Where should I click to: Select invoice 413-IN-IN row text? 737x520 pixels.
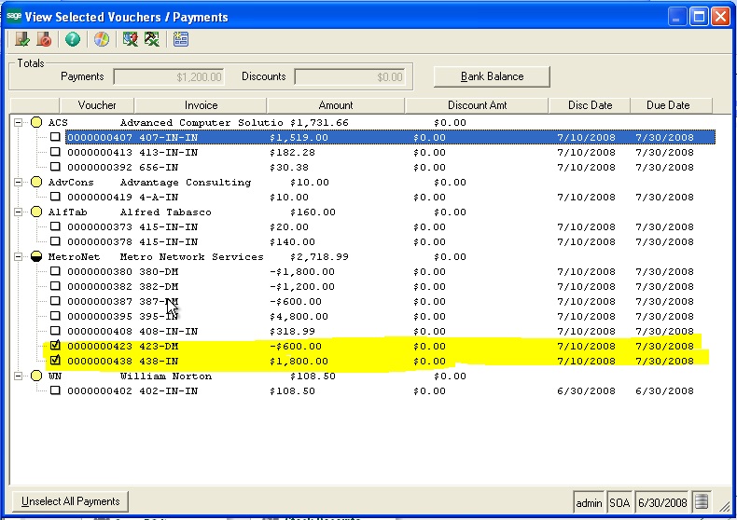[168, 153]
